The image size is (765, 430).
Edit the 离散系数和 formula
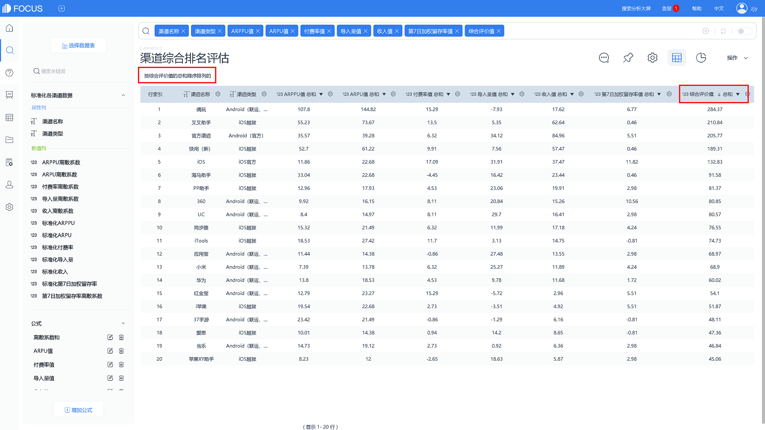pos(110,337)
